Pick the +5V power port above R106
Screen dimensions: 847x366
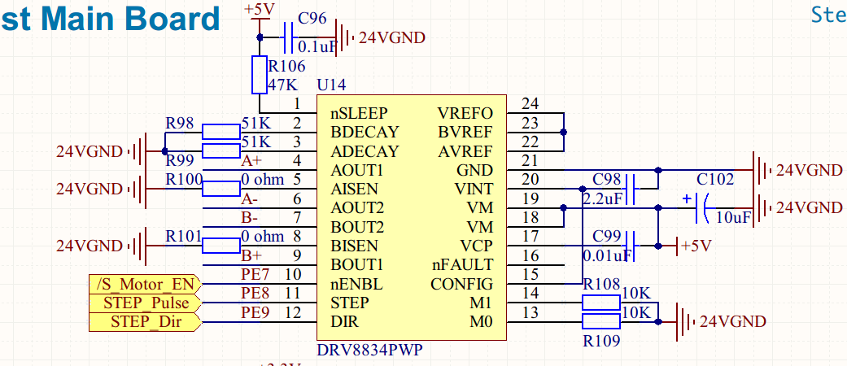tap(260, 11)
